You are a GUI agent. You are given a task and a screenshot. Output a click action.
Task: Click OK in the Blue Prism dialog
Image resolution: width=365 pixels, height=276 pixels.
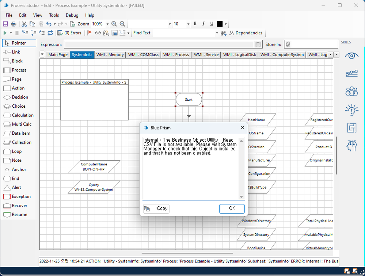click(232, 208)
